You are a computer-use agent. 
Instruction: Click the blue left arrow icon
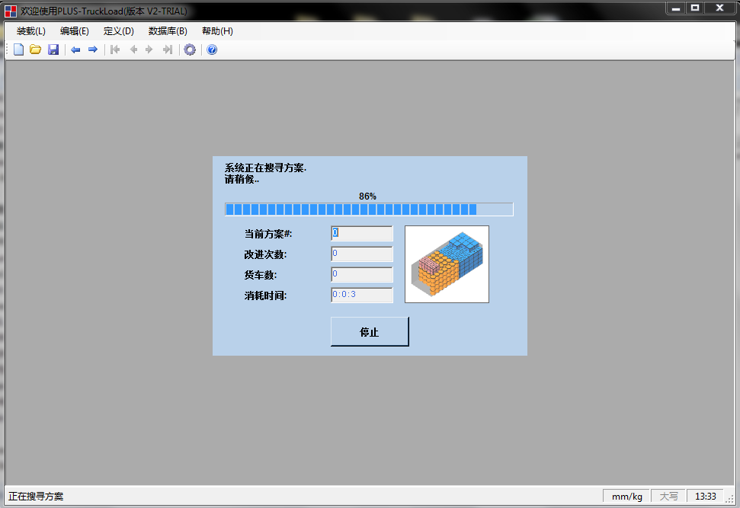pos(75,50)
